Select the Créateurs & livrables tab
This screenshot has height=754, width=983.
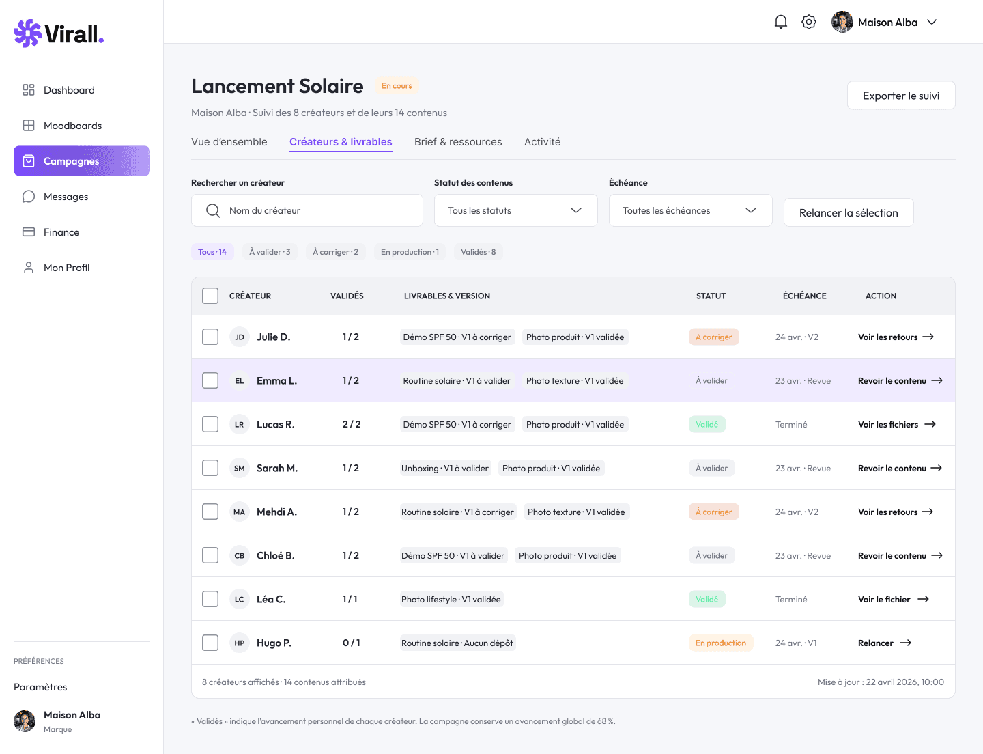[341, 142]
